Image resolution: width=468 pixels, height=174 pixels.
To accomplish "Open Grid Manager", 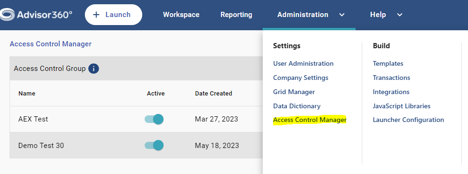I will coord(294,92).
